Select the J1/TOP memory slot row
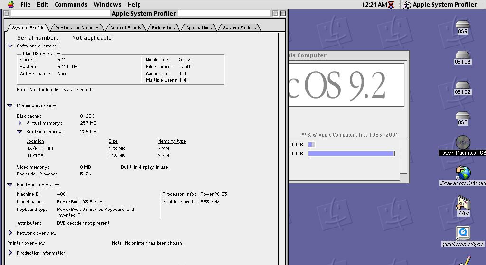The width and height of the screenshot is (486, 265). tap(98, 155)
